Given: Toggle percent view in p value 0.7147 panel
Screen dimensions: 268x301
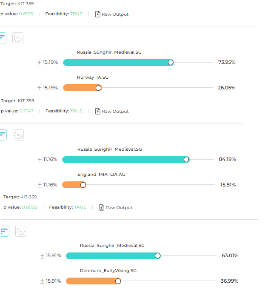Looking at the screenshot, I should pos(18,135).
